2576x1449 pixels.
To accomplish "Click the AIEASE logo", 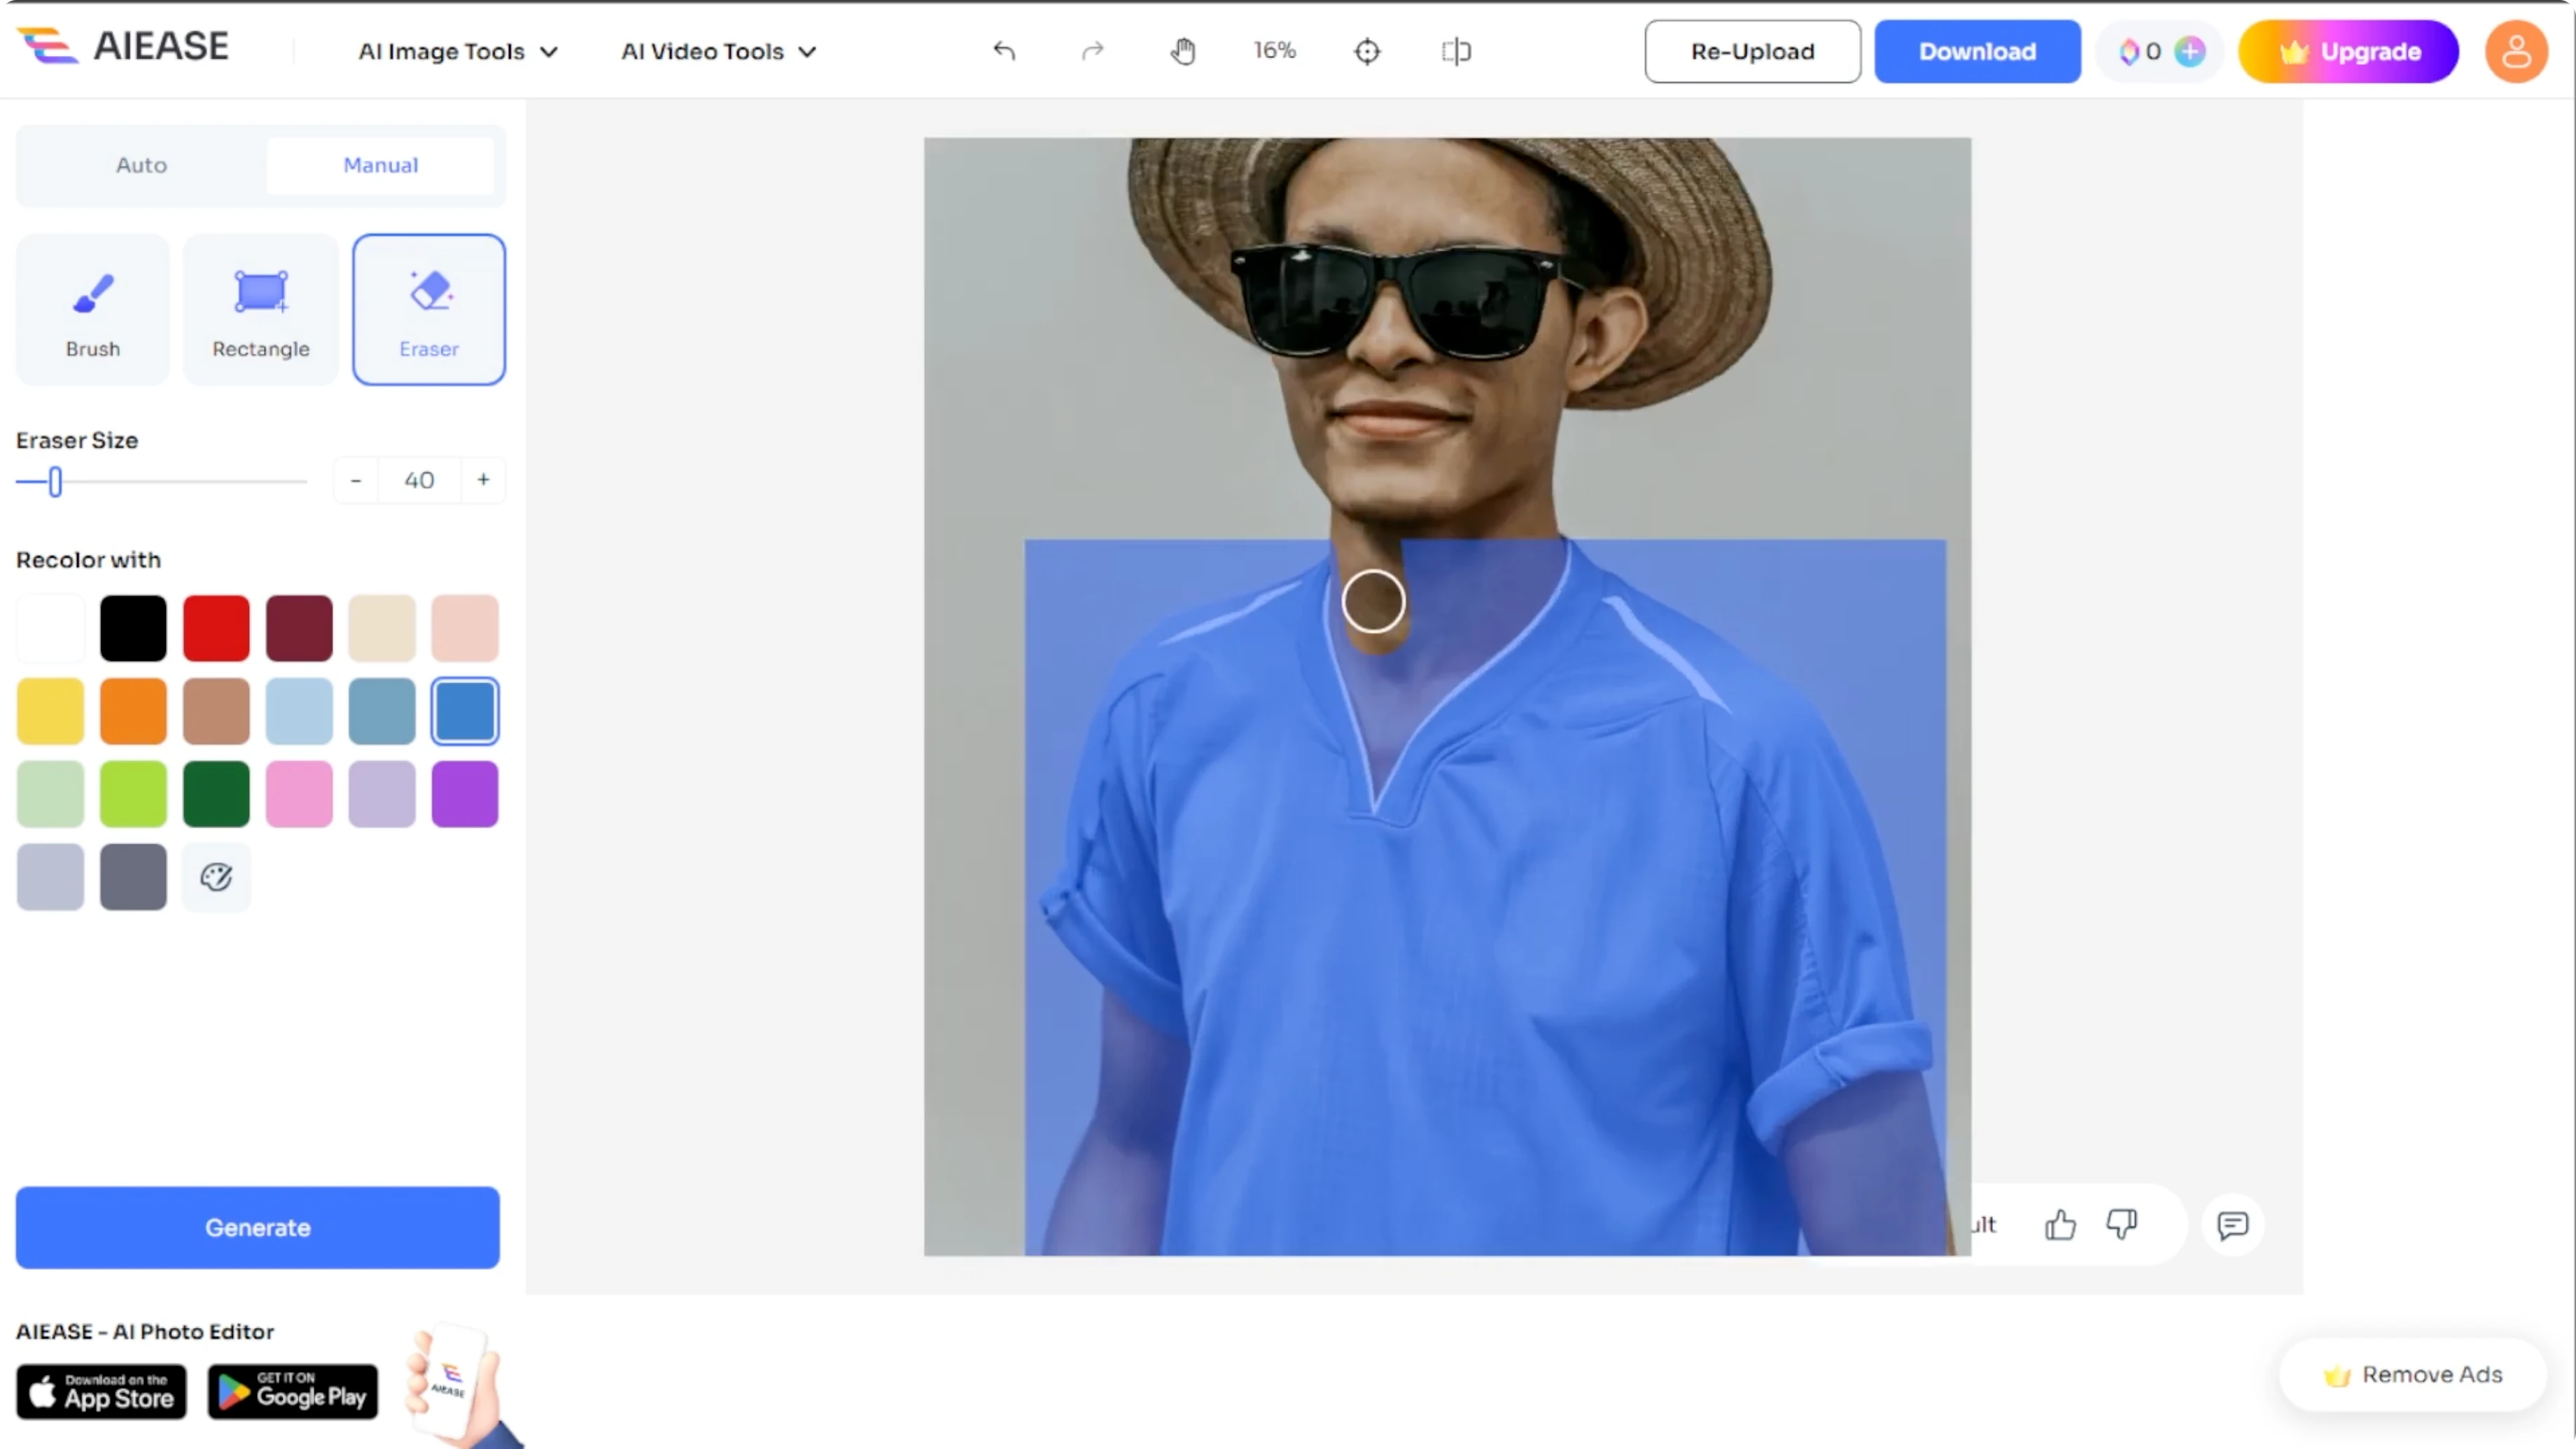I will [124, 46].
